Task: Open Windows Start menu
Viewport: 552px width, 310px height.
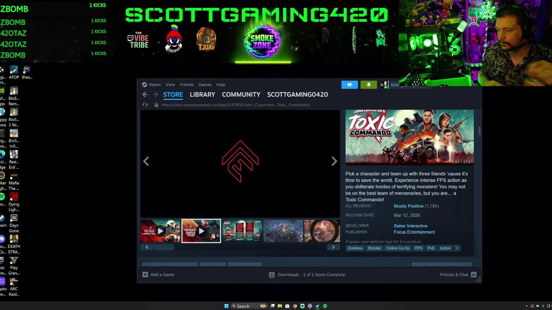Action: point(226,306)
